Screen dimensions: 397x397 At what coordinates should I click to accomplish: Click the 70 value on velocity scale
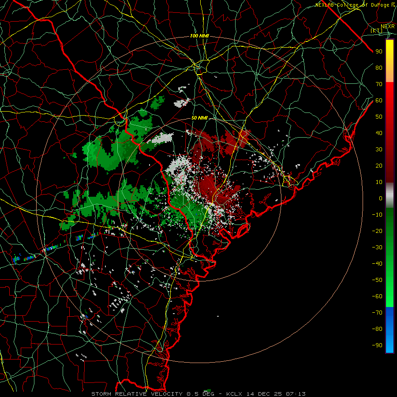pos(379,84)
